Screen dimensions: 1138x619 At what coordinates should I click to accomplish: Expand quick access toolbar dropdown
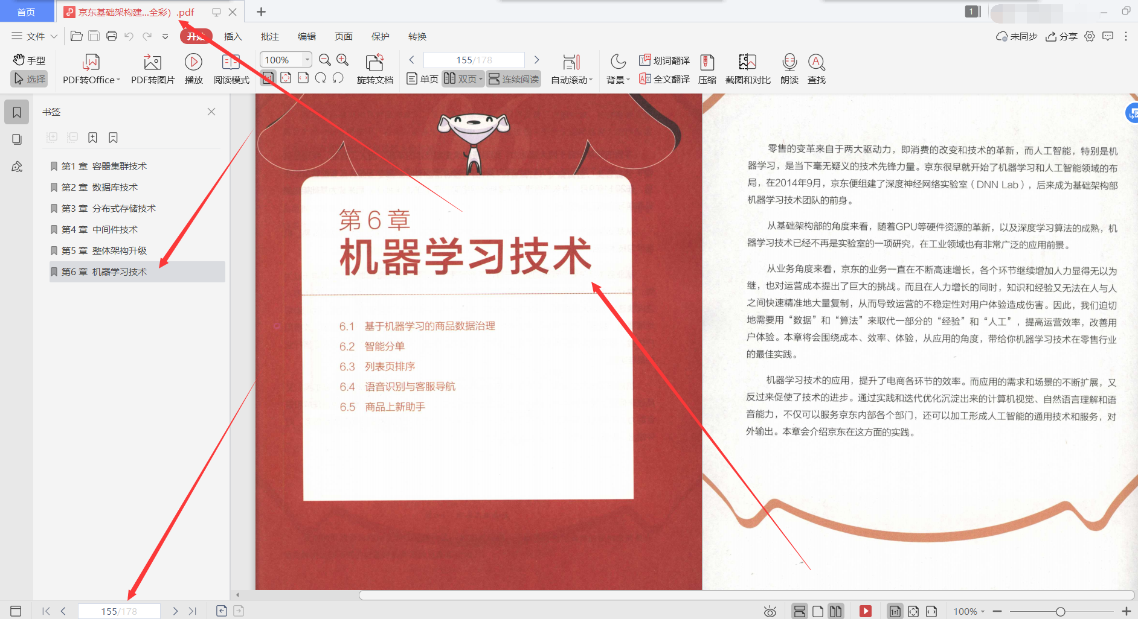tap(166, 36)
